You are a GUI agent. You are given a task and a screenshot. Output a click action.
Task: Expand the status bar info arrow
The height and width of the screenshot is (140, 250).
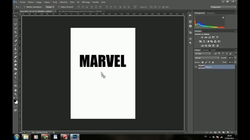click(54, 132)
